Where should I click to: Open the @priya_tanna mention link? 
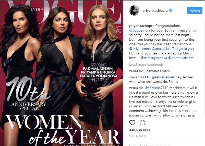click(x=140, y=49)
